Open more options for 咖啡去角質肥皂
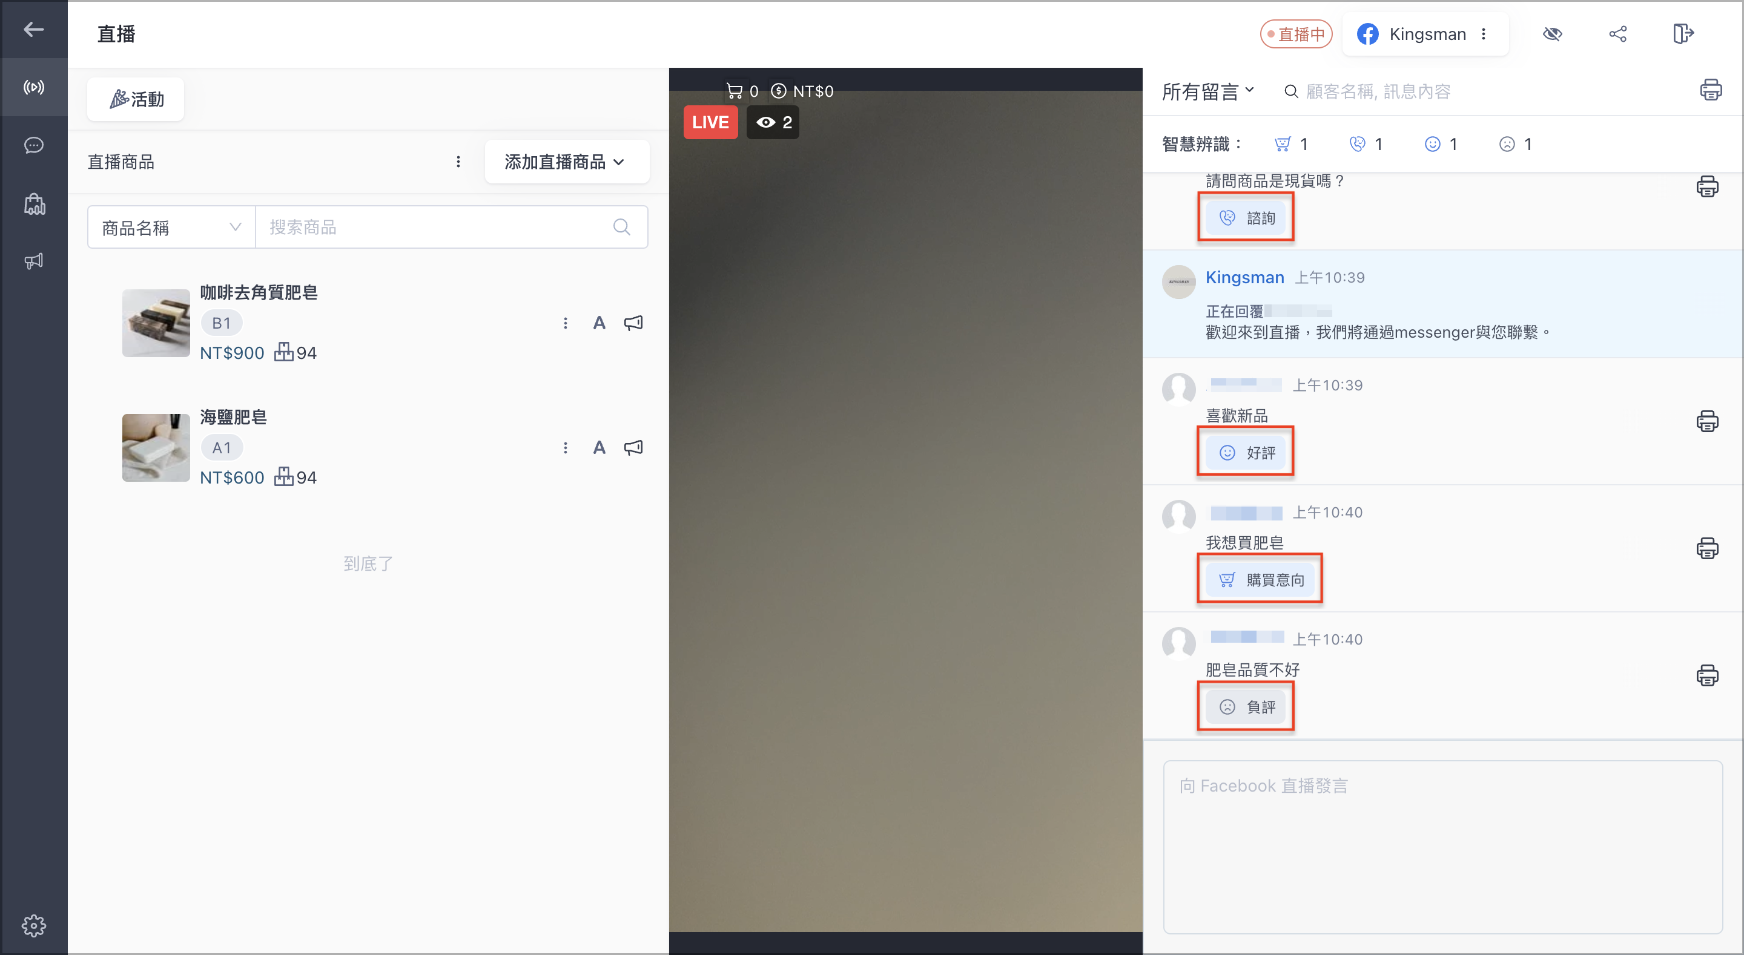This screenshot has width=1744, height=955. pyautogui.click(x=566, y=323)
